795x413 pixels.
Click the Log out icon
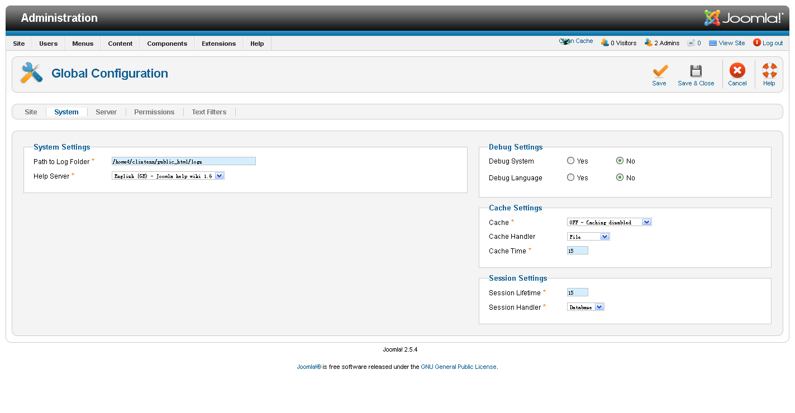click(757, 42)
